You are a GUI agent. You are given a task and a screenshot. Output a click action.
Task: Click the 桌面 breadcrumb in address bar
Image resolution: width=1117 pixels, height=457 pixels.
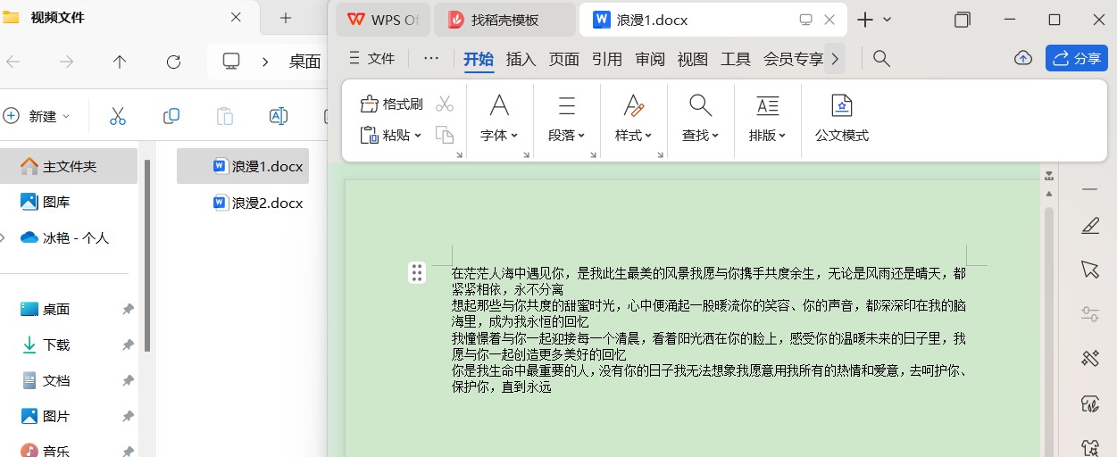305,62
